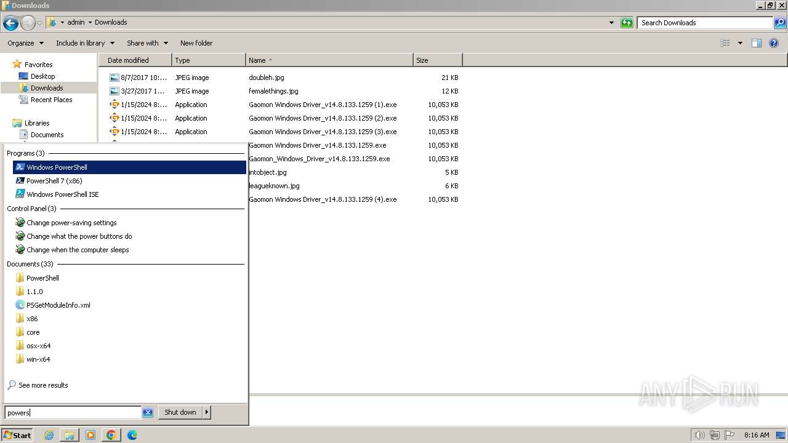This screenshot has width=788, height=443.
Task: Open Include in library menu
Action: tap(85, 43)
